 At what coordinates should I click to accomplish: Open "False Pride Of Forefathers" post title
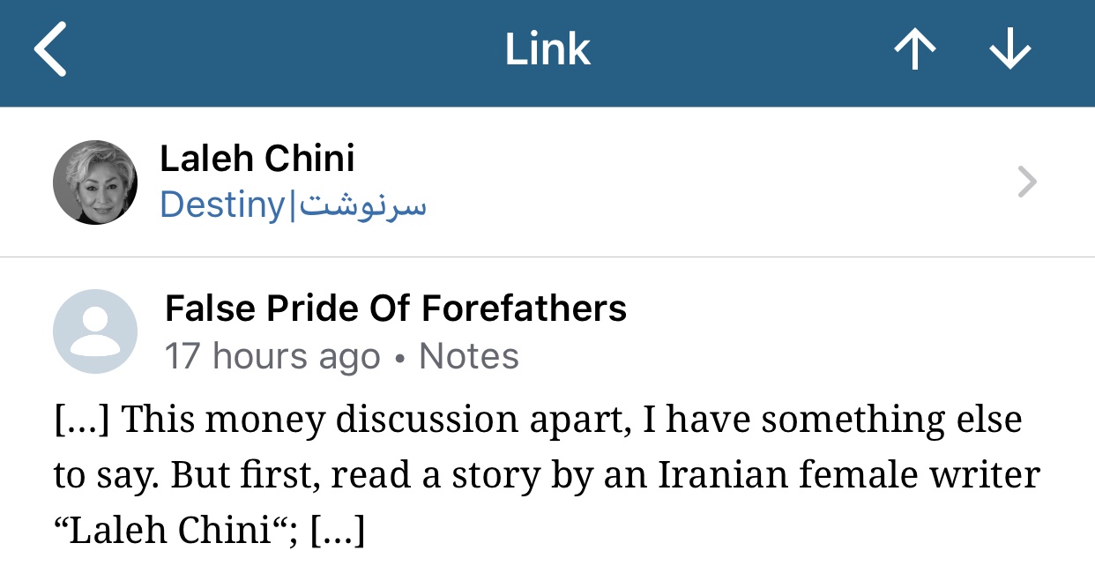point(396,309)
